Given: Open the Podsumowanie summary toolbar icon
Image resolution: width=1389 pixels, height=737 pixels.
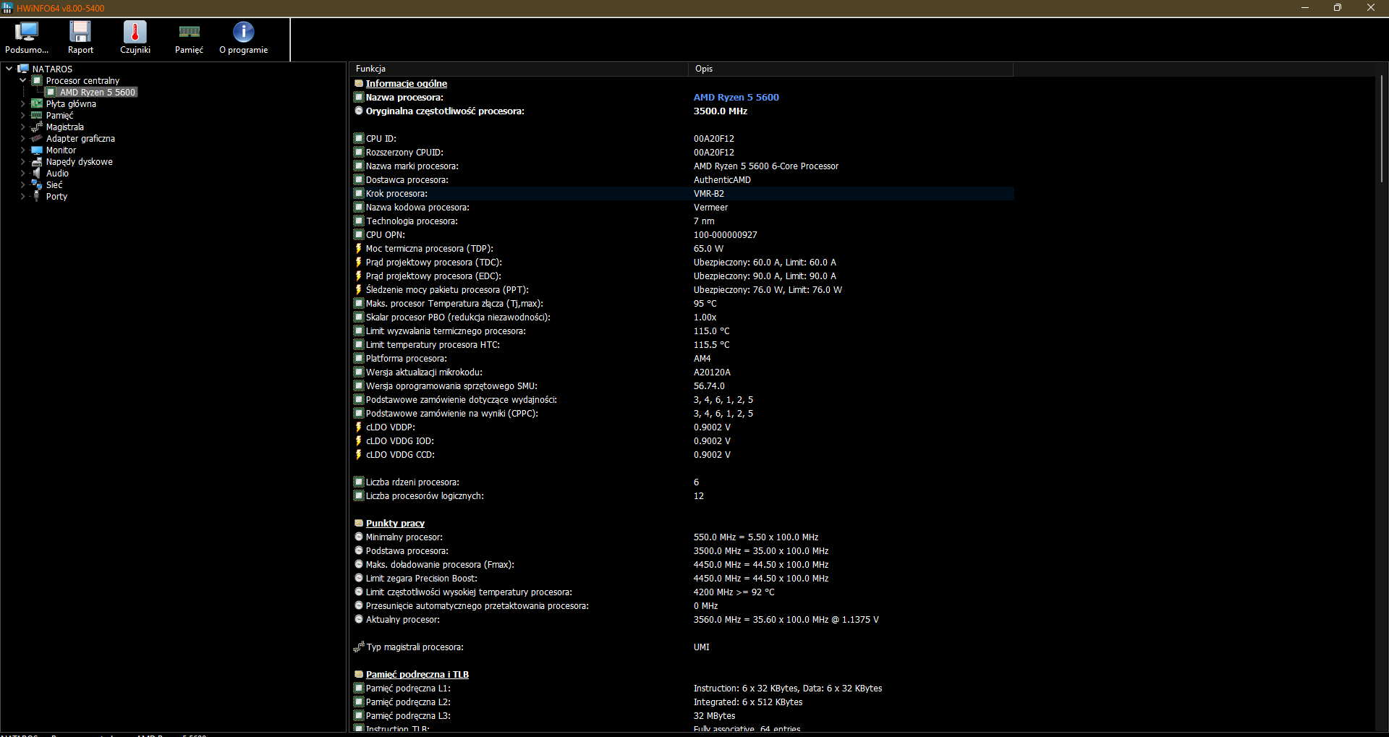Looking at the screenshot, I should 27,32.
